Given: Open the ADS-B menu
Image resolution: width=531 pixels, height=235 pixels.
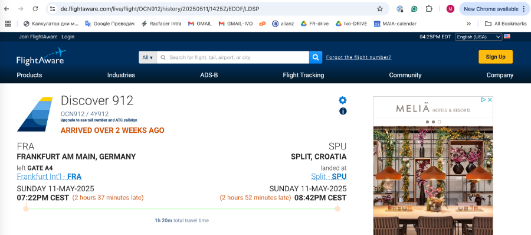Looking at the screenshot, I should (209, 75).
